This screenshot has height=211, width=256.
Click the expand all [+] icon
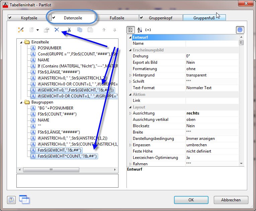[x=148, y=30]
